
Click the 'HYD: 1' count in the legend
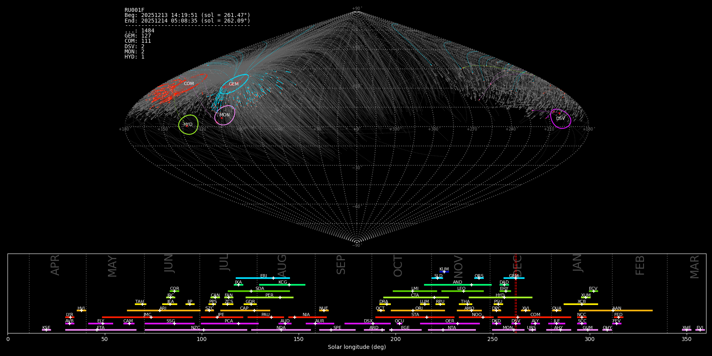(134, 57)
